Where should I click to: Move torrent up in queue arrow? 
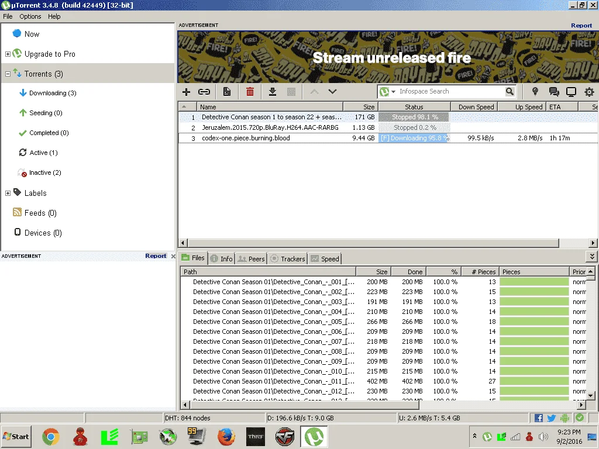314,92
